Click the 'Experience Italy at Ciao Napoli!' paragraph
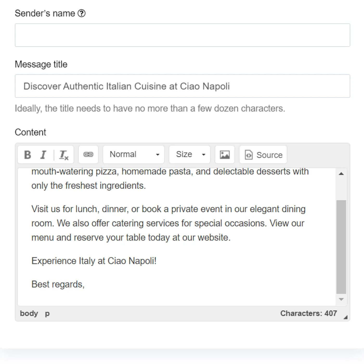 tap(94, 261)
